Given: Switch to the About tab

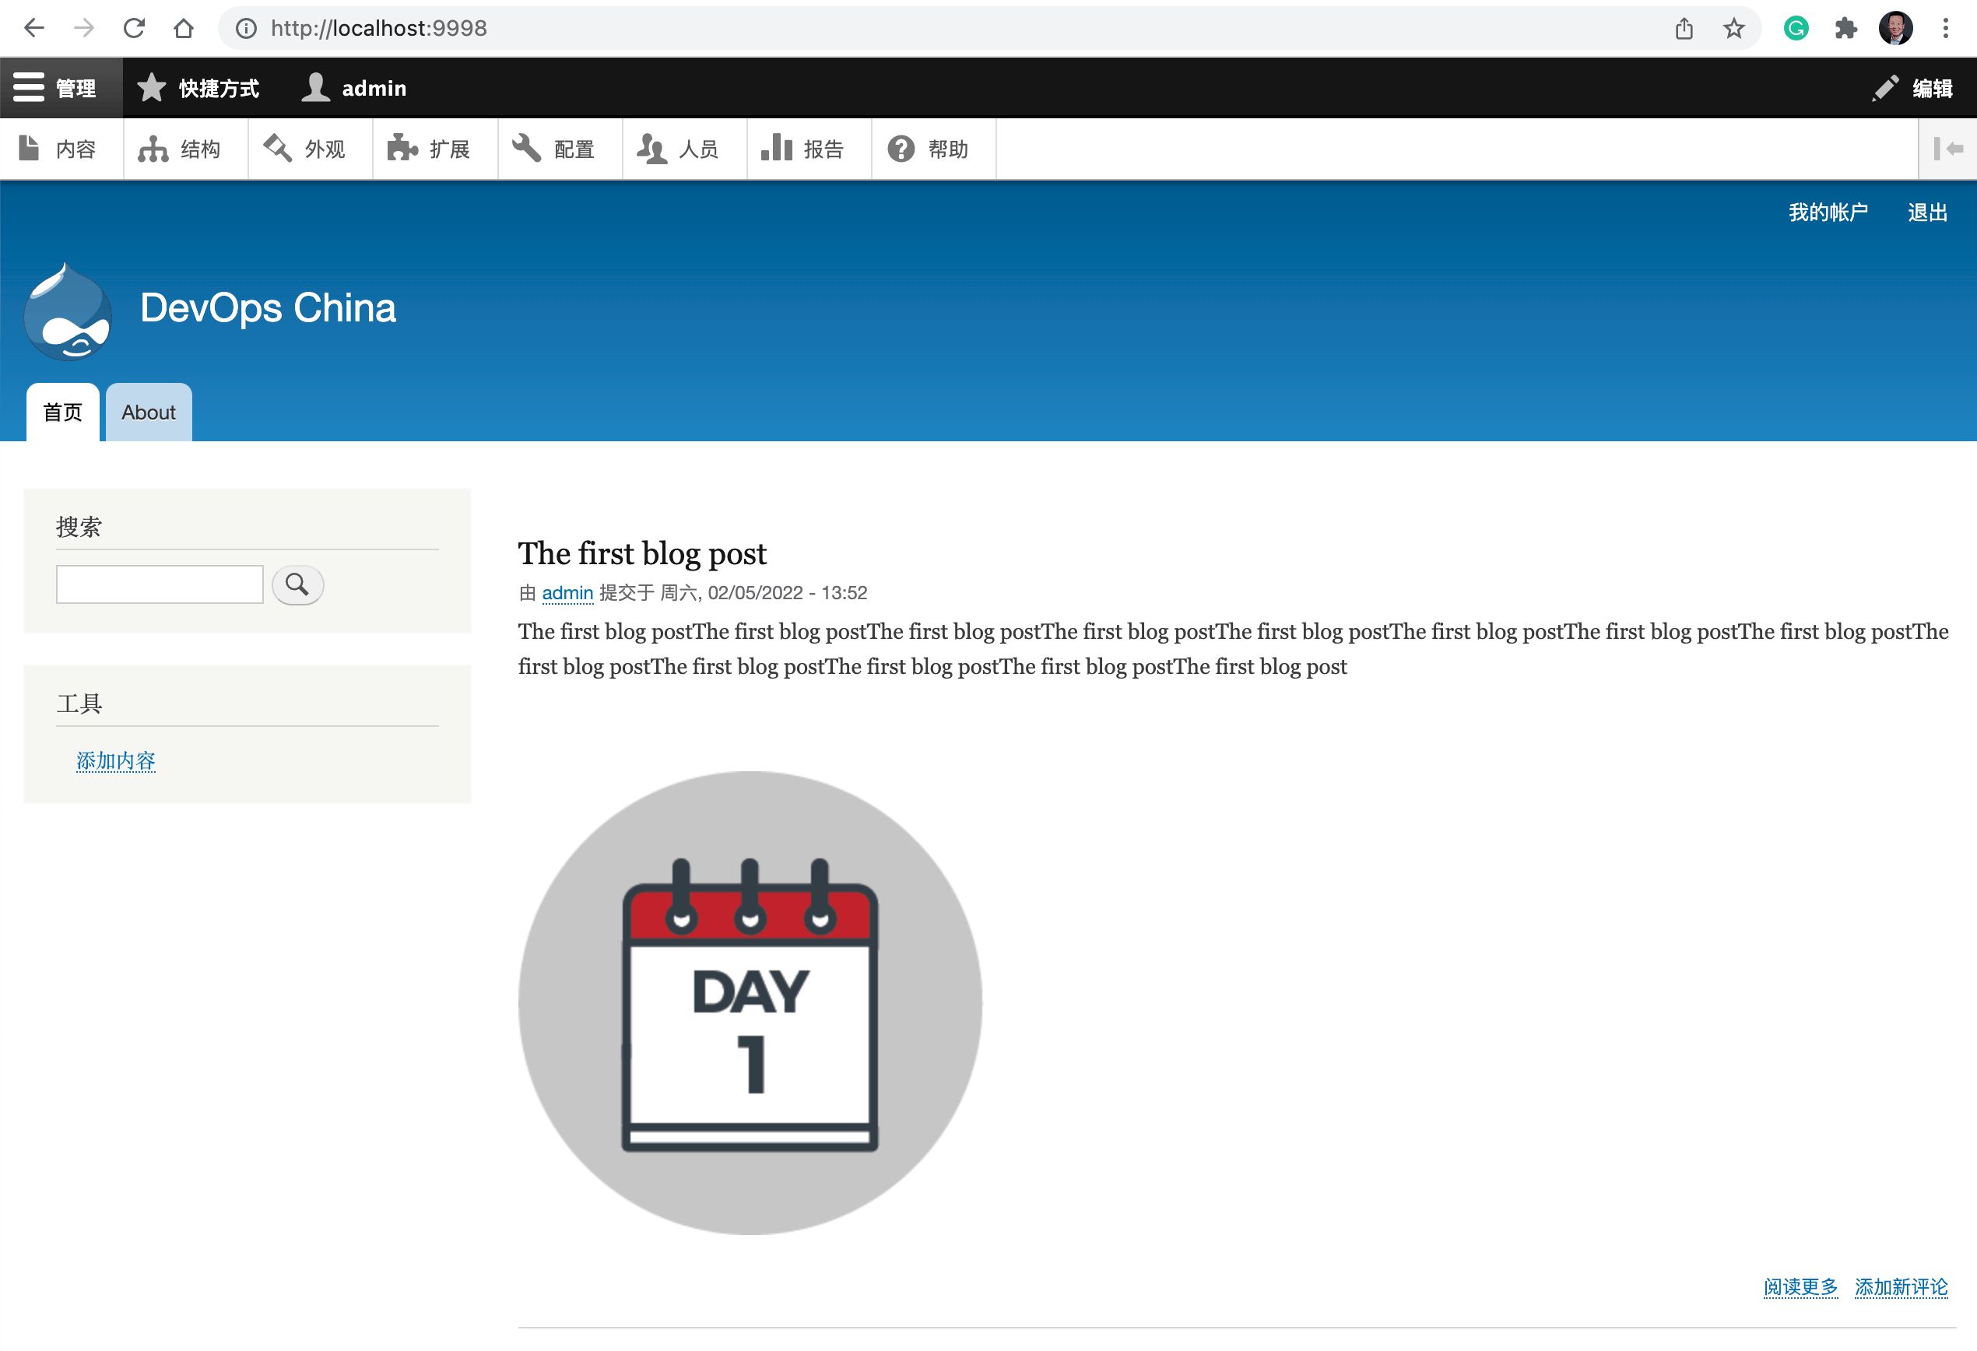Looking at the screenshot, I should 147,412.
